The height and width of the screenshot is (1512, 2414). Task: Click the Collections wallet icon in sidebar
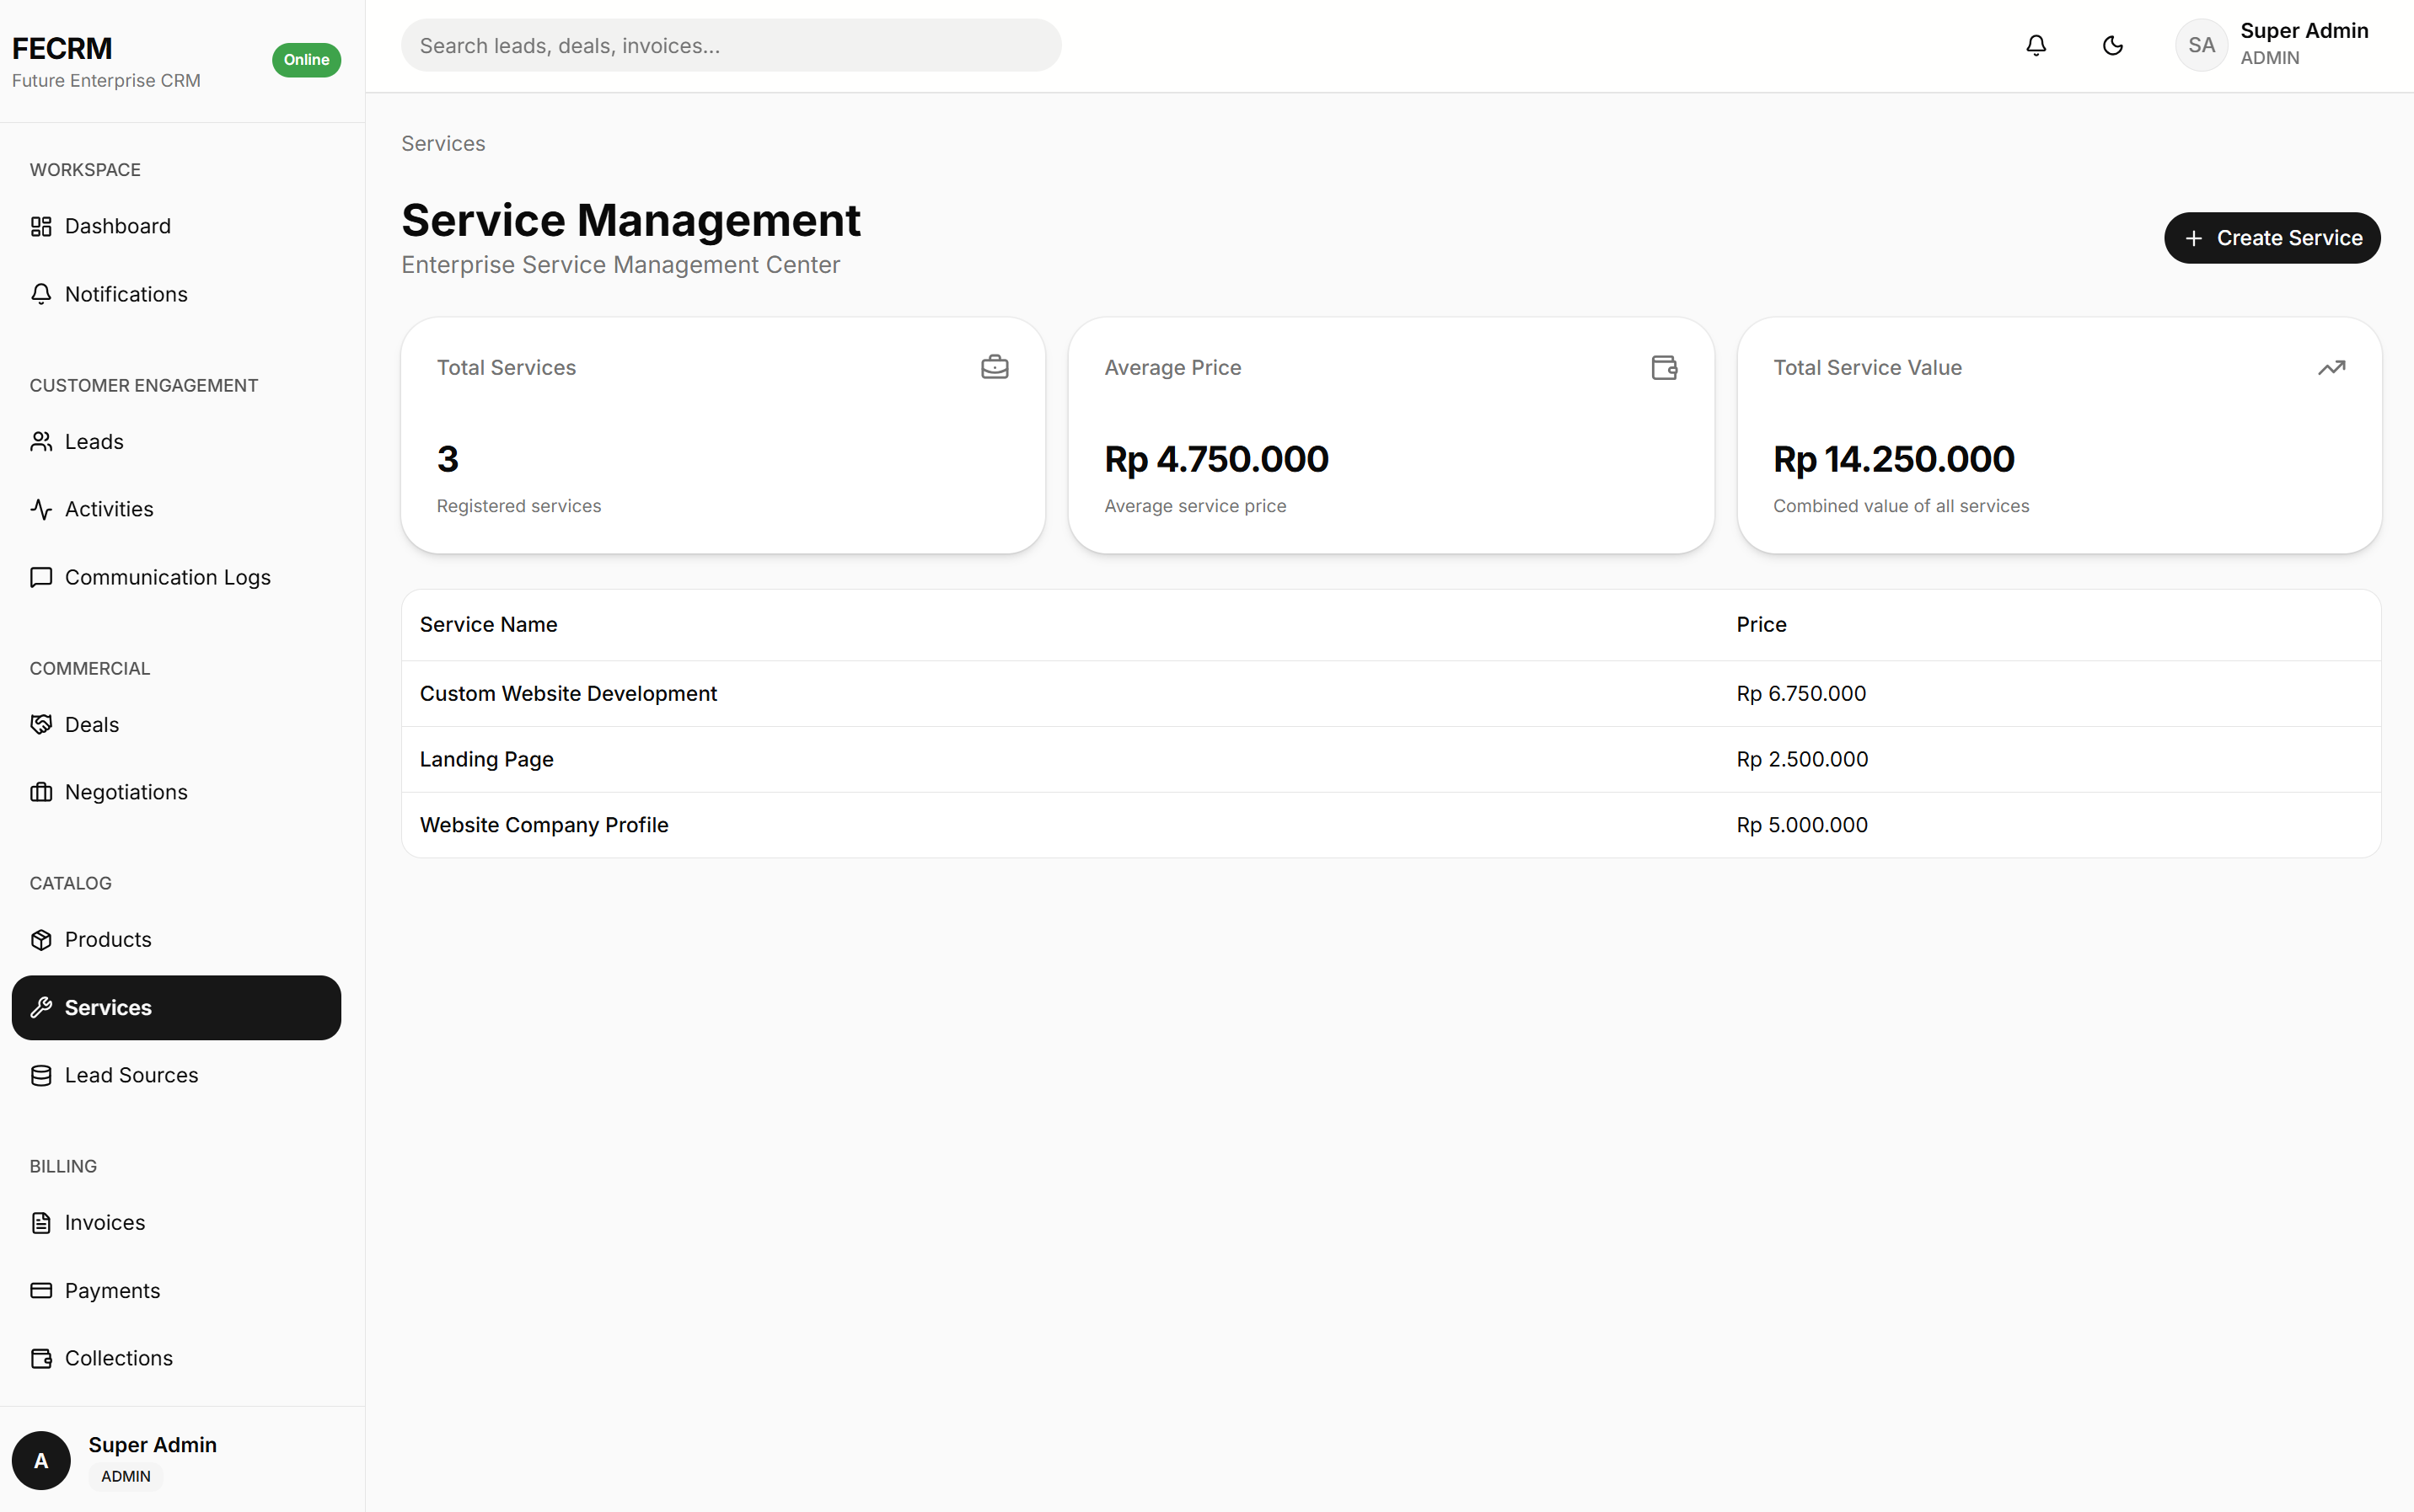click(x=41, y=1358)
